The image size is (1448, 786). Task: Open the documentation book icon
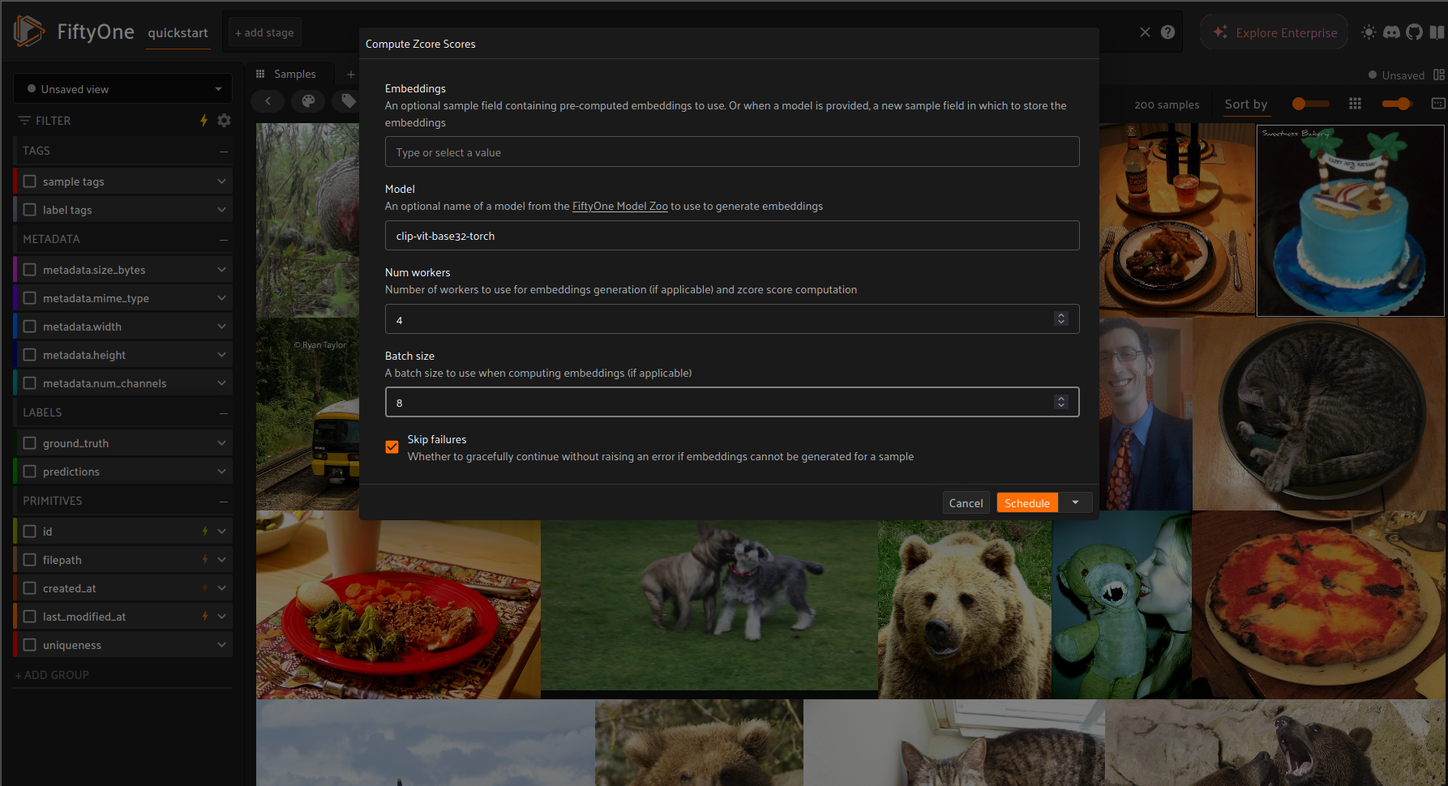point(1437,32)
